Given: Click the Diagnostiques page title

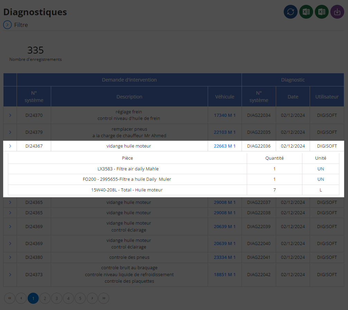Looking at the screenshot, I should pyautogui.click(x=35, y=12).
